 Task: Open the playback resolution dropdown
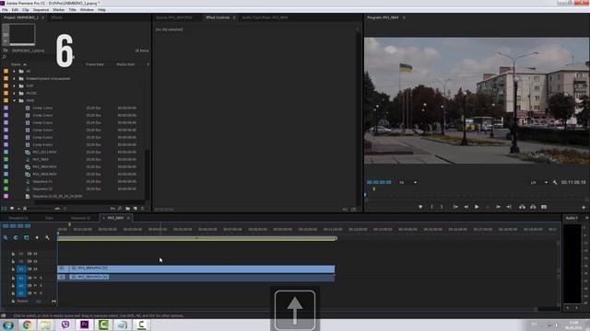[x=538, y=182]
